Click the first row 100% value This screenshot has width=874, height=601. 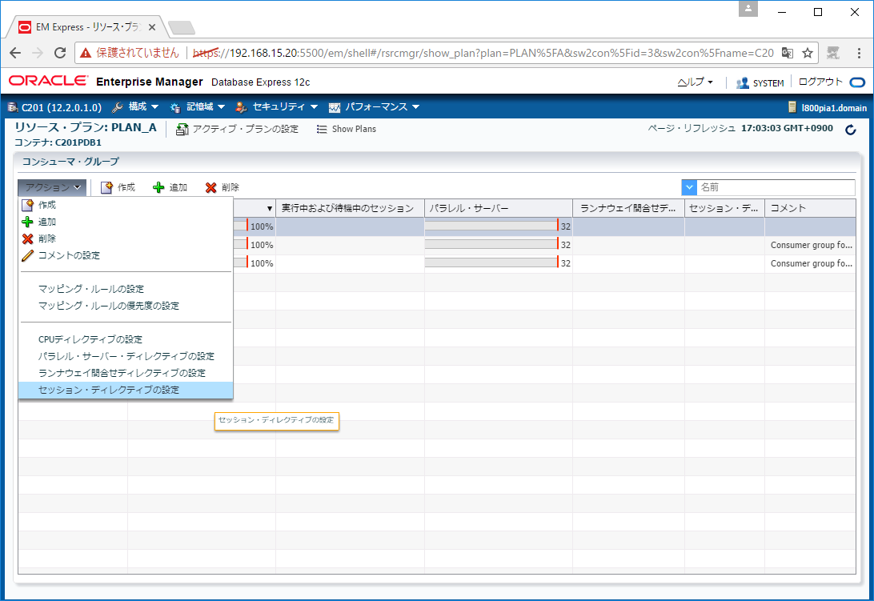click(262, 226)
